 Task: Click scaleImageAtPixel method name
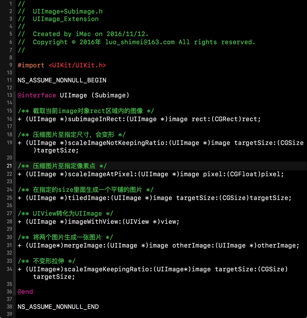pyautogui.click(x=102, y=174)
